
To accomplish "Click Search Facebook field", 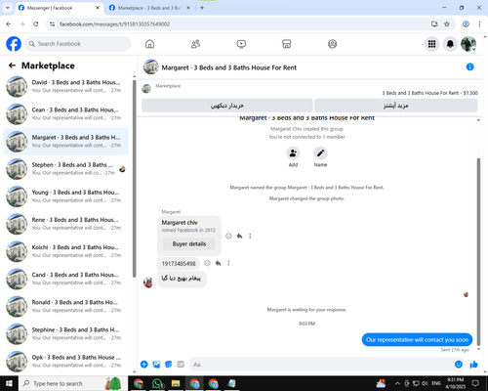I will (x=78, y=44).
